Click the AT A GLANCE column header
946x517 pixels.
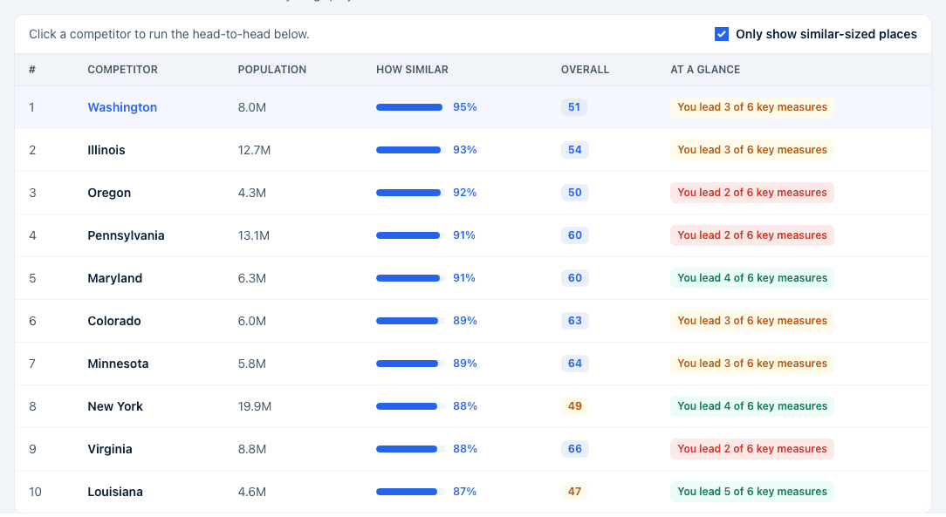(x=705, y=70)
